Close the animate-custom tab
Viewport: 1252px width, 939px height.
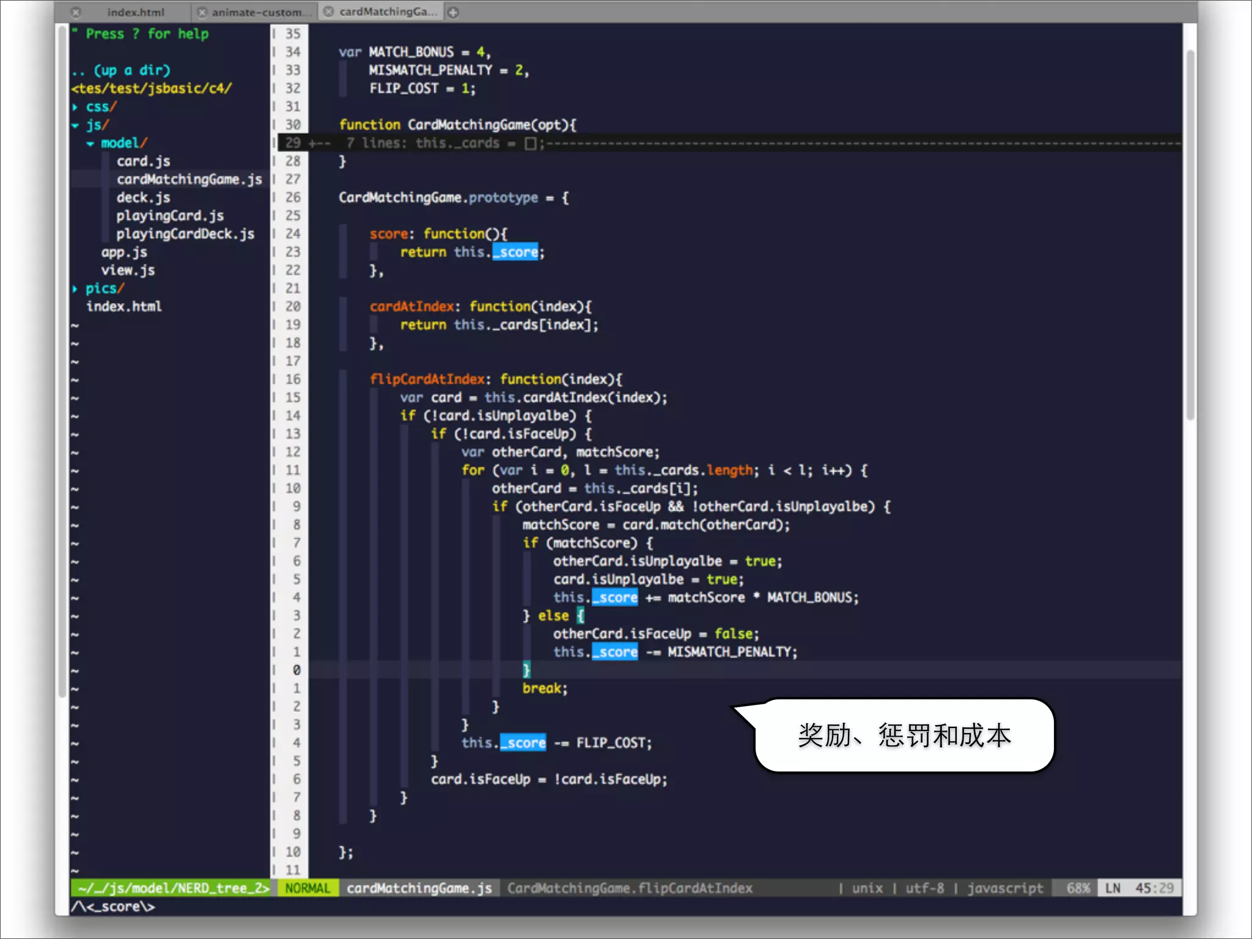point(202,12)
